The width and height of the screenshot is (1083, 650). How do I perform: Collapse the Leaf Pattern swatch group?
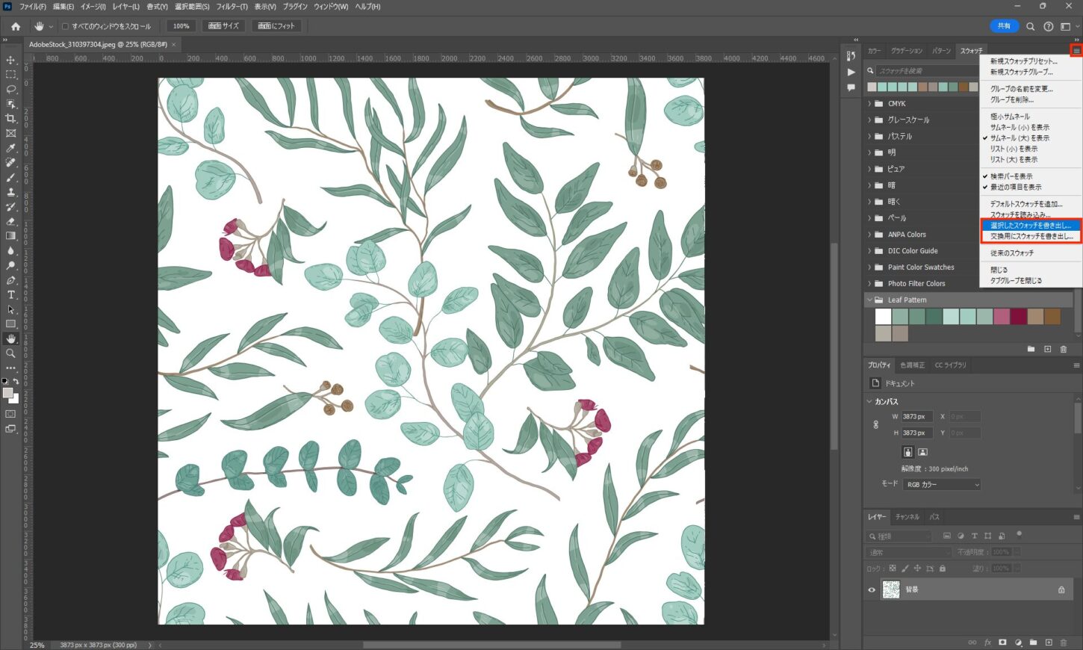pos(869,300)
